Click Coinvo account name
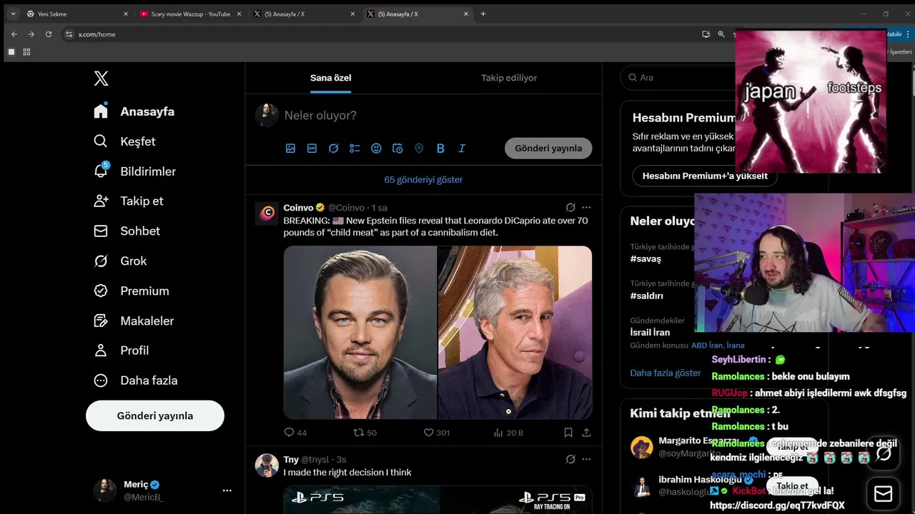Viewport: 915px width, 514px height. pyautogui.click(x=298, y=208)
